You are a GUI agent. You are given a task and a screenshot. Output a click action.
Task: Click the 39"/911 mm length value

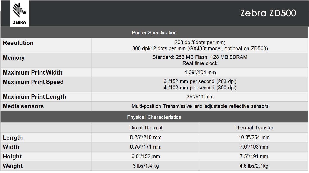(x=200, y=97)
